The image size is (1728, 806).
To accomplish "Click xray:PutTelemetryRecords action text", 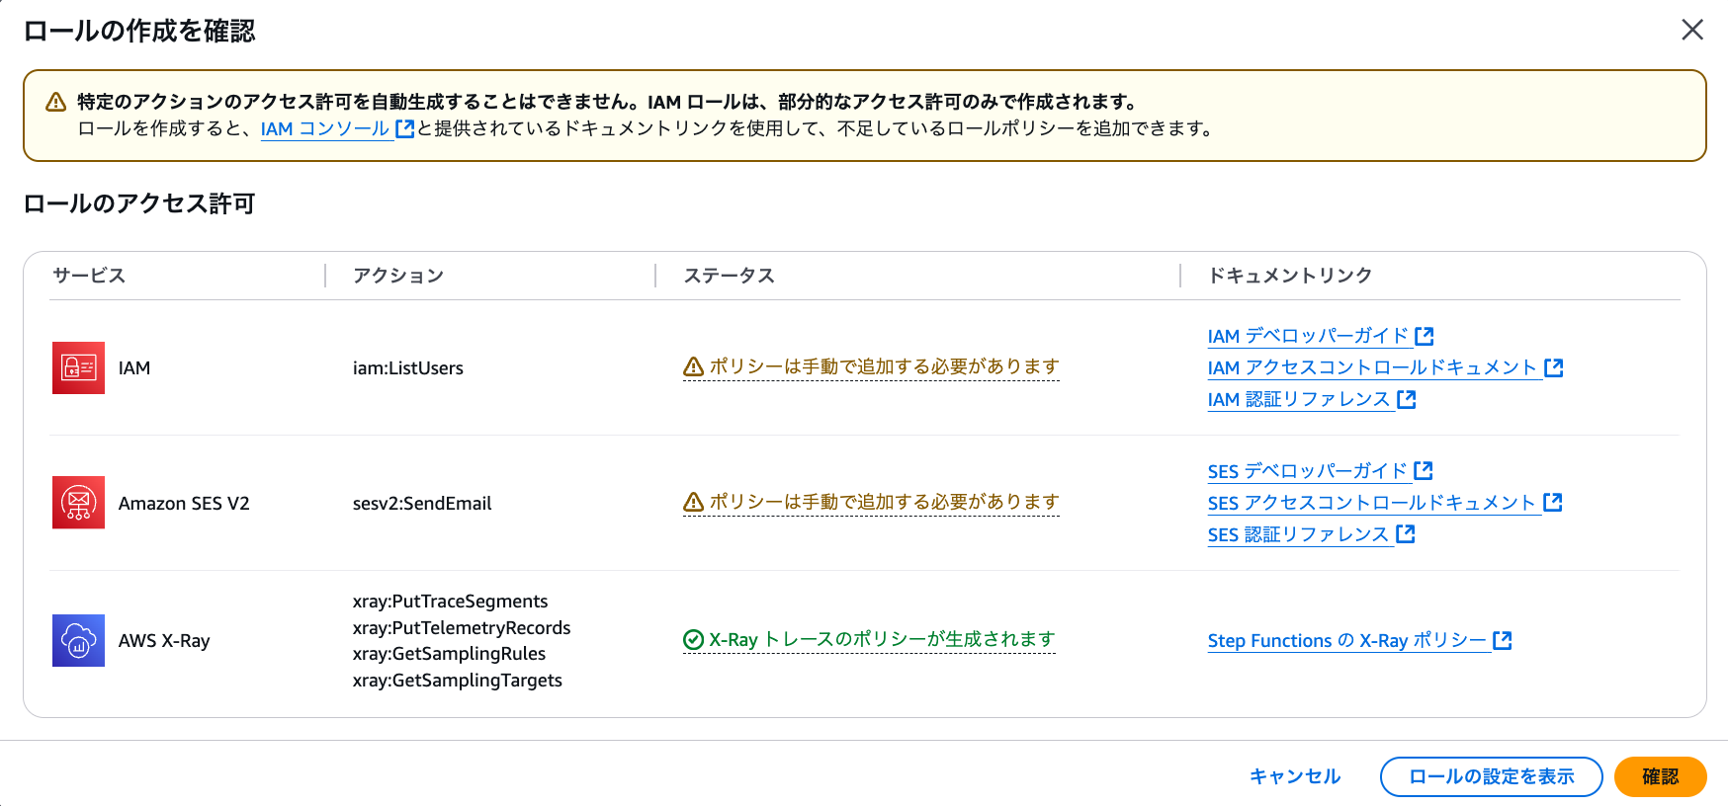I will [x=462, y=628].
